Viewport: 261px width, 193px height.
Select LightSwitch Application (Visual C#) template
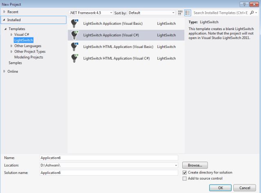pyautogui.click(x=126, y=35)
